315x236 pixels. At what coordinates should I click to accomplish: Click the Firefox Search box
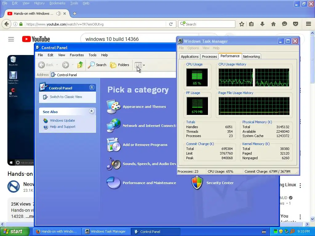206,24
